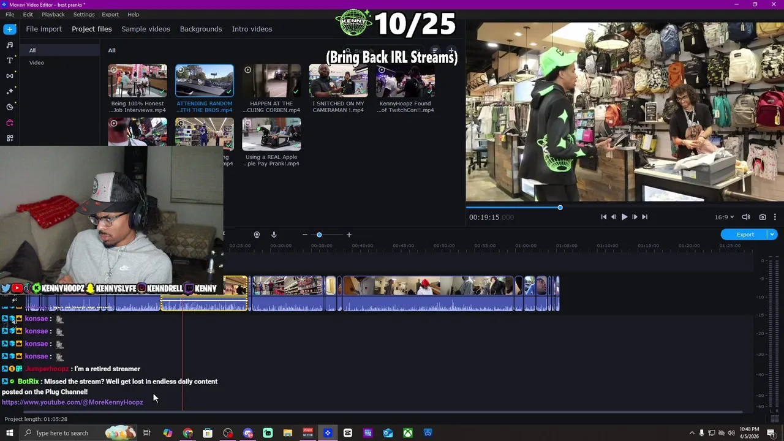Open the Stickers sidebar icon
Image resolution: width=784 pixels, height=441 pixels.
[x=9, y=107]
